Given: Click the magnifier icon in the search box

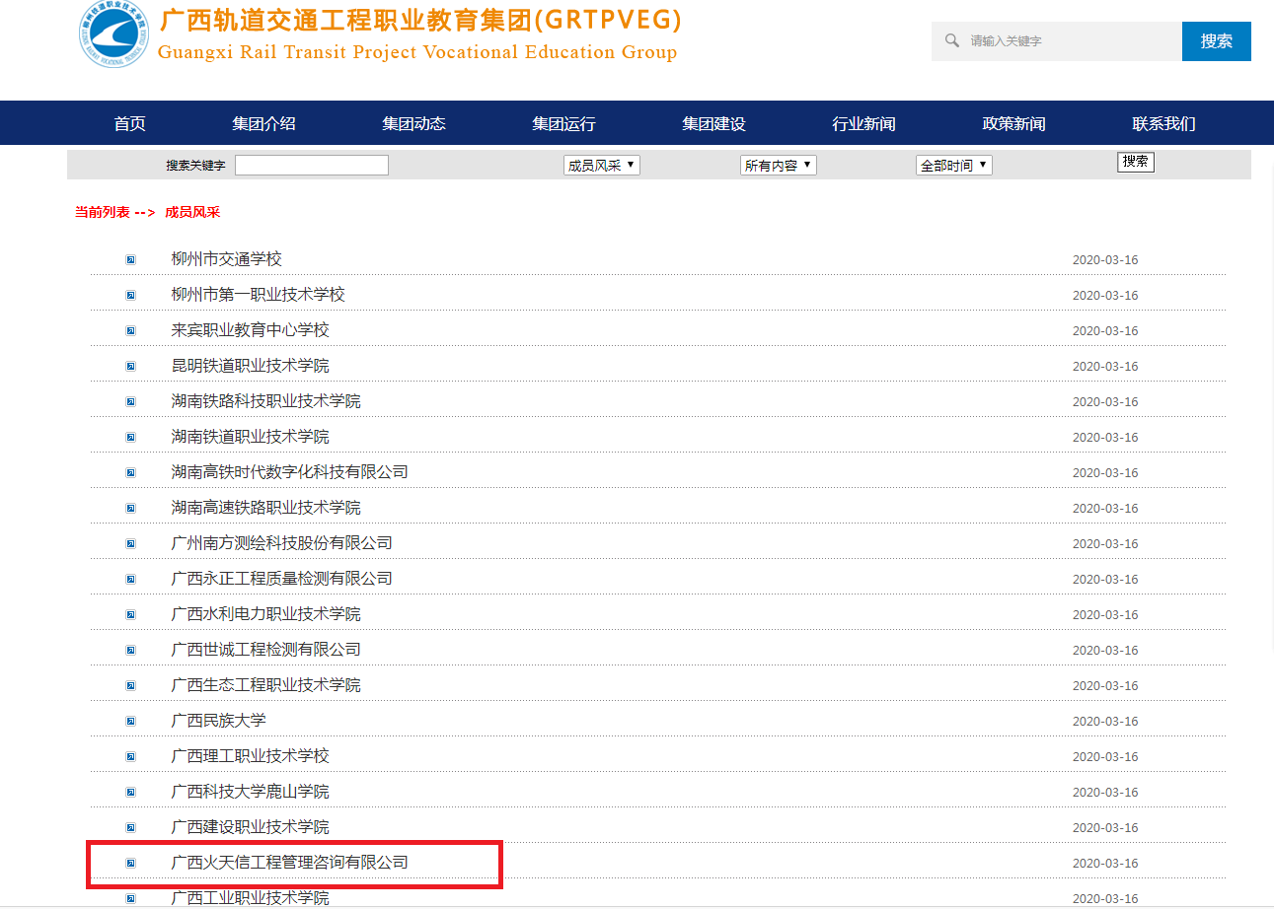Looking at the screenshot, I should point(952,40).
